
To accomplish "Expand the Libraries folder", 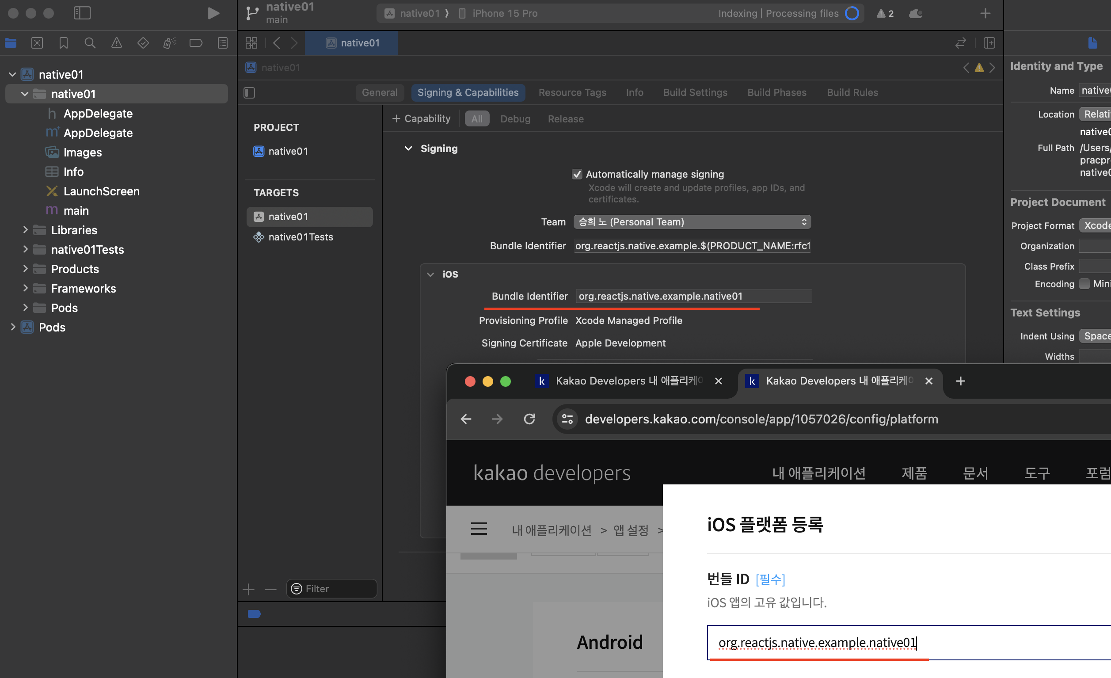I will point(25,230).
